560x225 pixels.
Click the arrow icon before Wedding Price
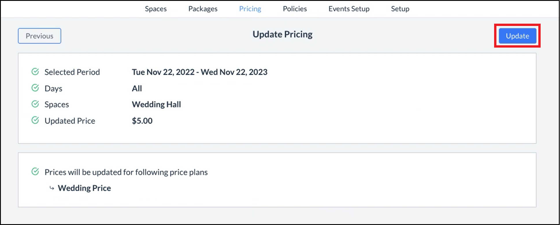[52, 188]
